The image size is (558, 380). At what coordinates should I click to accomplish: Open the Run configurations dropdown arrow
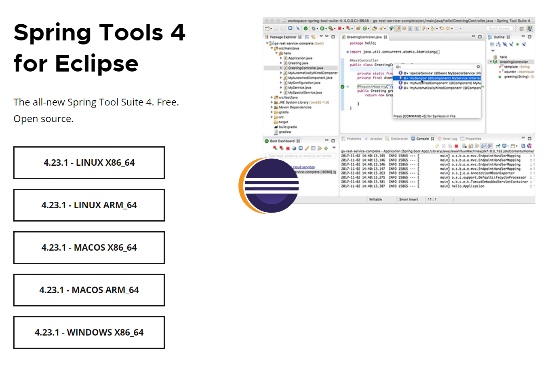click(326, 28)
